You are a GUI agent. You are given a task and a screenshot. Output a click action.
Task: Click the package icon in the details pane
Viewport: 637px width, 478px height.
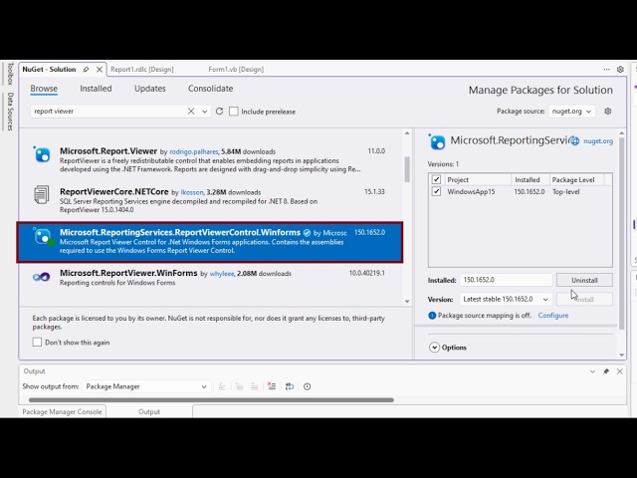coord(437,141)
